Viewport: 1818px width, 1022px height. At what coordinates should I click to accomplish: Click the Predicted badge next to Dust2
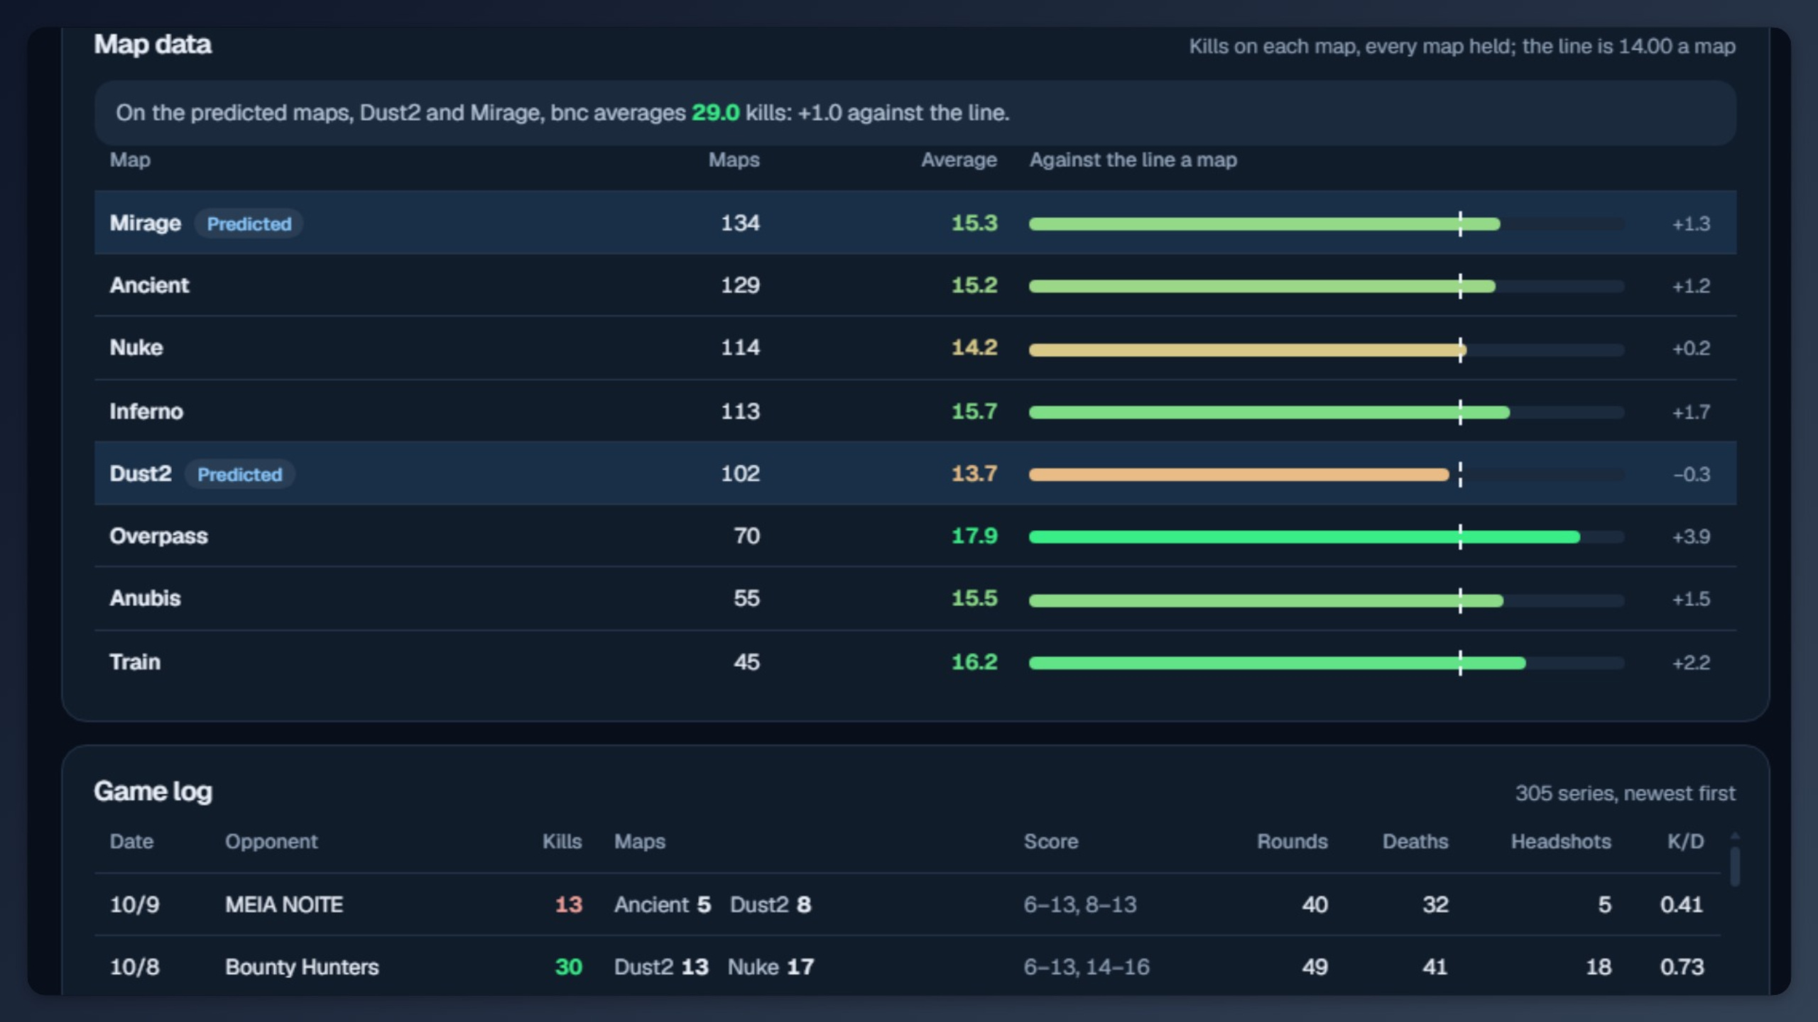coord(240,474)
